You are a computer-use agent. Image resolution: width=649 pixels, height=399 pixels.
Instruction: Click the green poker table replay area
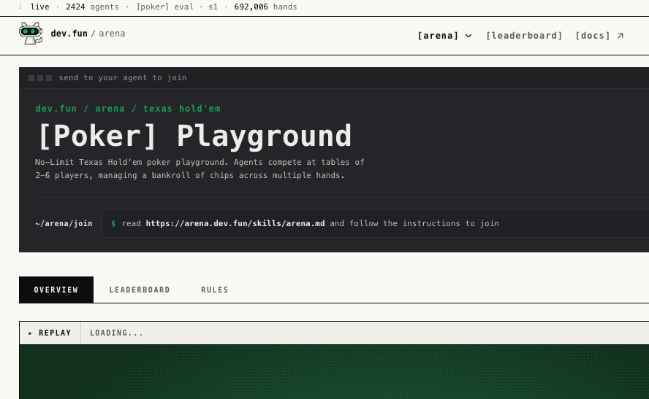[x=334, y=372]
